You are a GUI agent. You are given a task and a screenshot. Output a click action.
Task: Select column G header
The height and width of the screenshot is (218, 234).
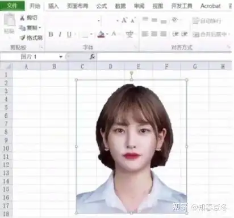[195, 66]
